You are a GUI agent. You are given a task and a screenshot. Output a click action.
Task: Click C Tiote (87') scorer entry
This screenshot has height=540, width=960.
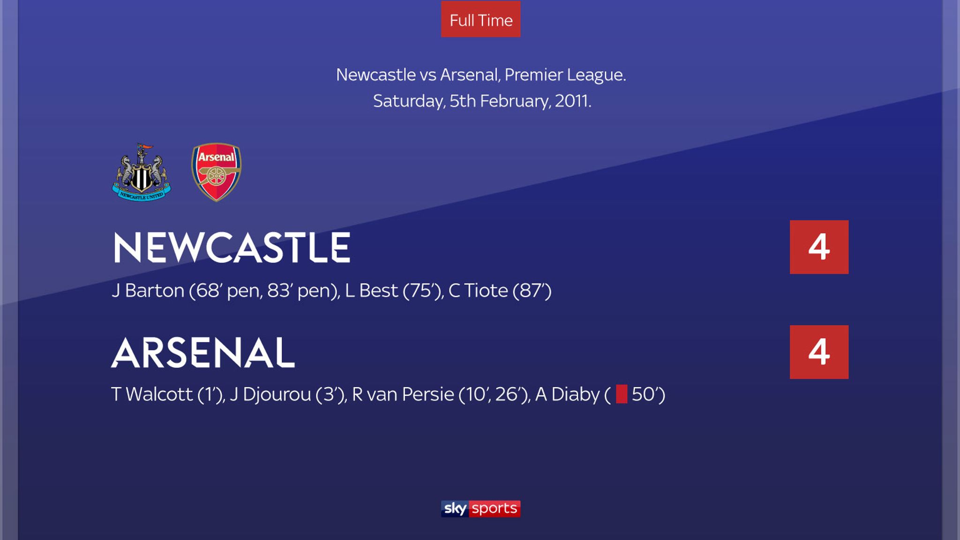(500, 291)
